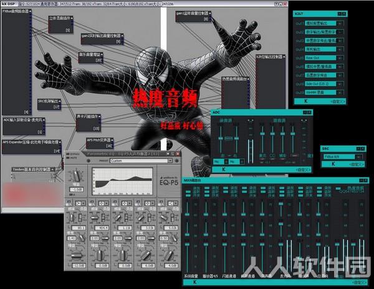374x289 pixels.
Task: Click the round button right of the EQ preset dropdown
Action: (x=177, y=161)
